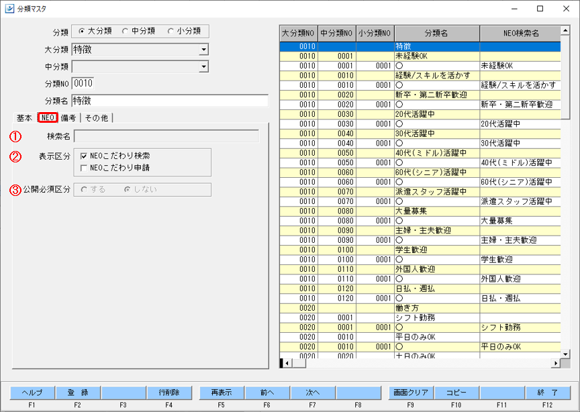Click the 画面クリア F9 button

(x=411, y=393)
